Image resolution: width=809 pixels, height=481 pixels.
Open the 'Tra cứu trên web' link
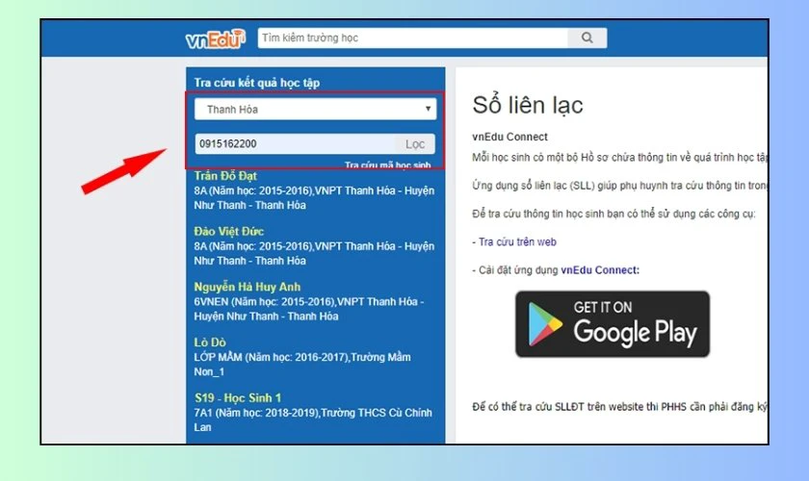point(517,241)
